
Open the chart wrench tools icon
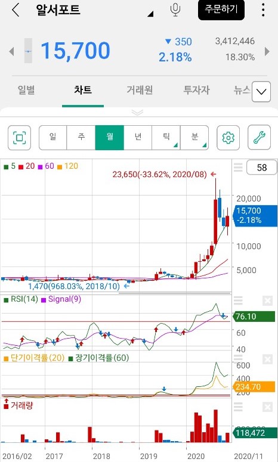259,138
